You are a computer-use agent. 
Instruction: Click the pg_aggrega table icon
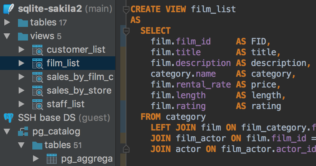tap(52, 159)
